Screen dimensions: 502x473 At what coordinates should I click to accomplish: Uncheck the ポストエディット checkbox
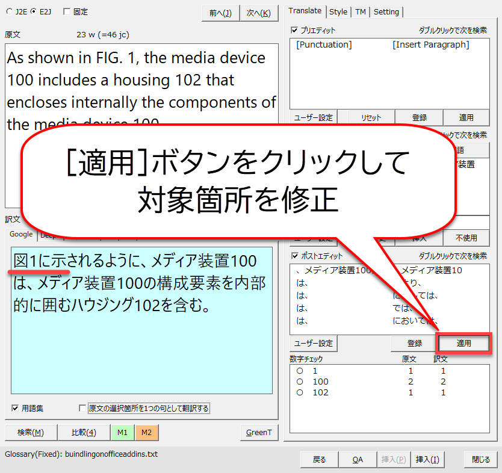pyautogui.click(x=294, y=256)
